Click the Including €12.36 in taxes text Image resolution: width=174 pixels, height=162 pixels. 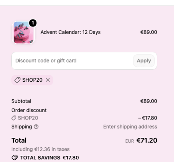[40, 149]
